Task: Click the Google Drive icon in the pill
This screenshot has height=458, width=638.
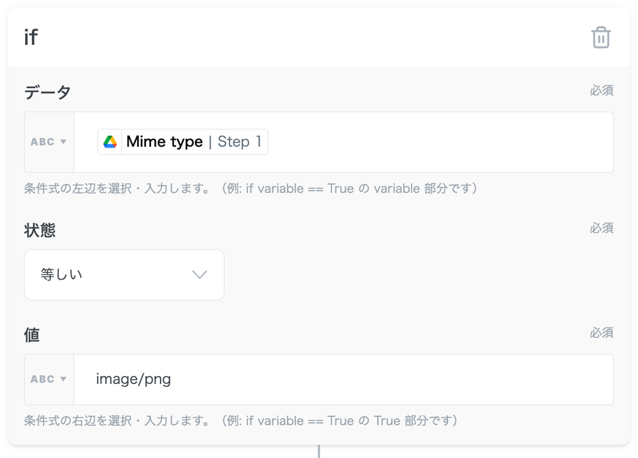Action: tap(110, 142)
